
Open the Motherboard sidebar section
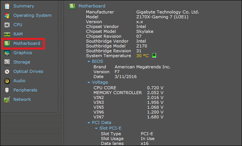pyautogui.click(x=27, y=43)
